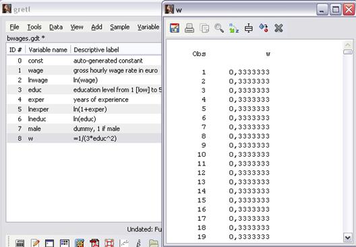This screenshot has width=356, height=247.
Task: Click the 'gross hourly wage rate in euro' label
Action: [115, 71]
